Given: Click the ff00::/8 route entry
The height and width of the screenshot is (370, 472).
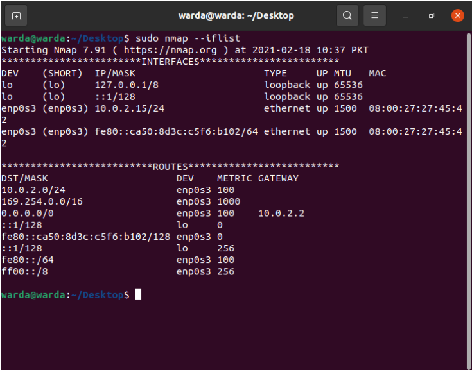Looking at the screenshot, I should pos(24,272).
